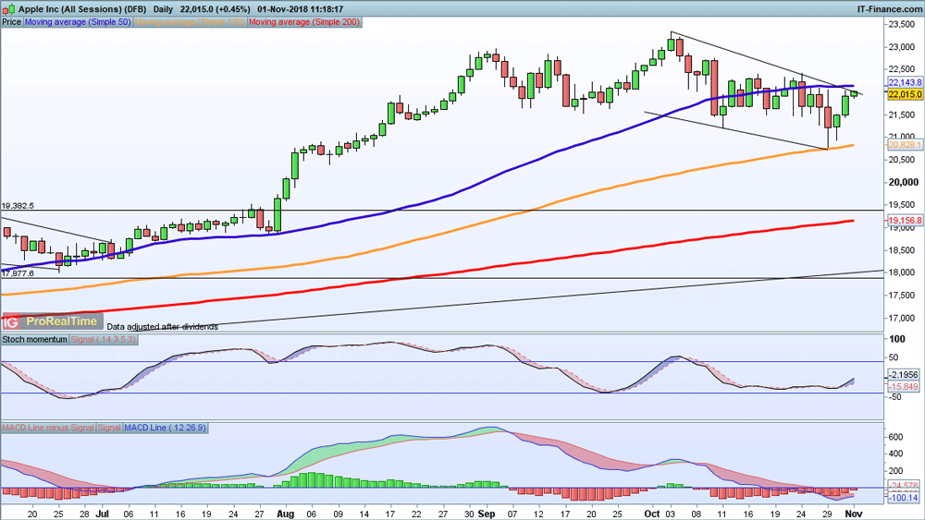This screenshot has height=520, width=925.
Task: Click the Nov label on the time axis
Action: click(x=853, y=514)
